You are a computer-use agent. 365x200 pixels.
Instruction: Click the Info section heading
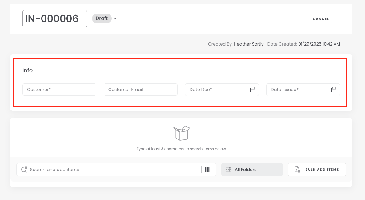[x=27, y=70]
